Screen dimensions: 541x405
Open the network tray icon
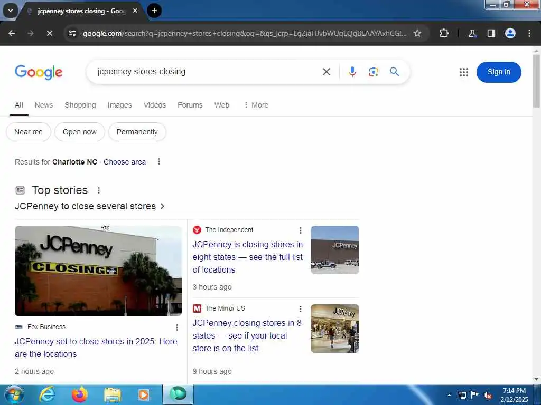[462, 396]
